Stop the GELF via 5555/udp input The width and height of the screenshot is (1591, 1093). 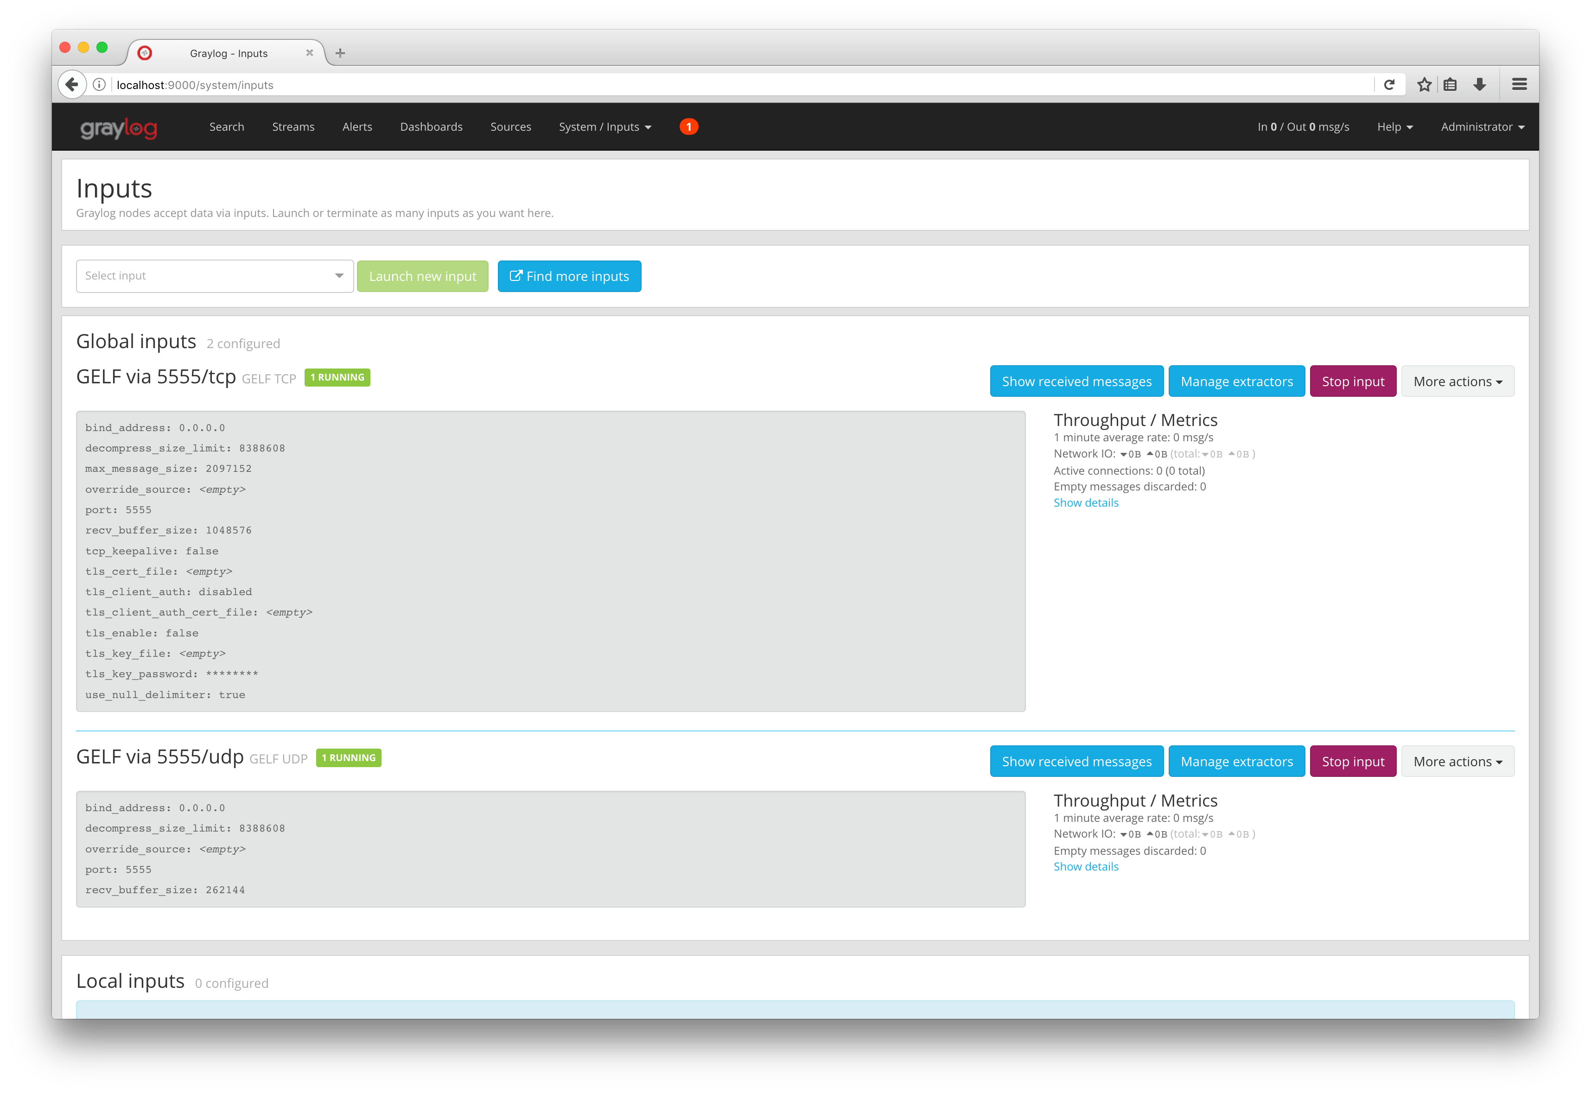click(1353, 762)
